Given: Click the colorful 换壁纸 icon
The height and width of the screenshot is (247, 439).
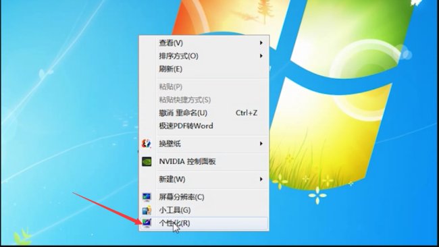Looking at the screenshot, I should coord(147,144).
